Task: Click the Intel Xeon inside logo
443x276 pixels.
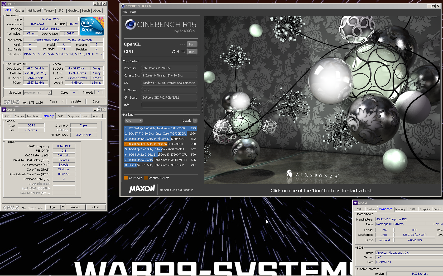Action: coord(92,26)
